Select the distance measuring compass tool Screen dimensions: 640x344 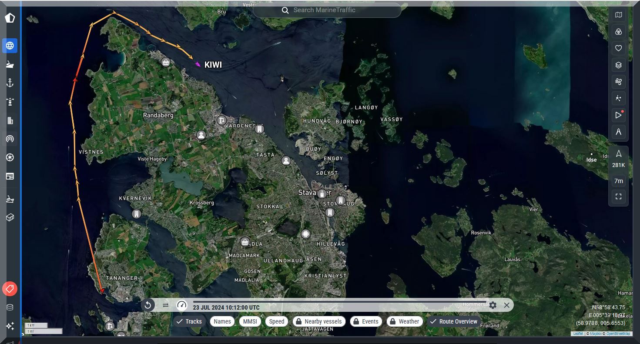(618, 132)
